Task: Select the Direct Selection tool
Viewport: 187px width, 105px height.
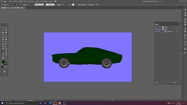Action: pos(6,28)
